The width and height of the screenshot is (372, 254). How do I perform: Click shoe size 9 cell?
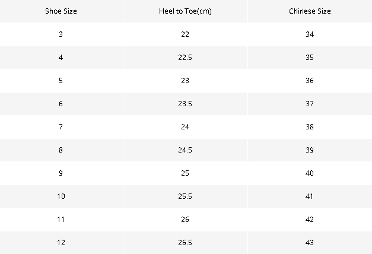click(x=61, y=173)
